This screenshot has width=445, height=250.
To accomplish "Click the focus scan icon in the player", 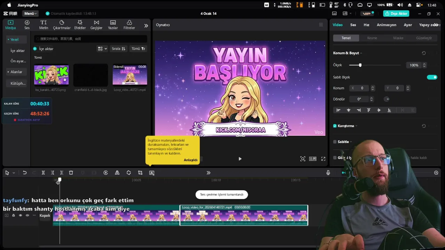I will (303, 159).
